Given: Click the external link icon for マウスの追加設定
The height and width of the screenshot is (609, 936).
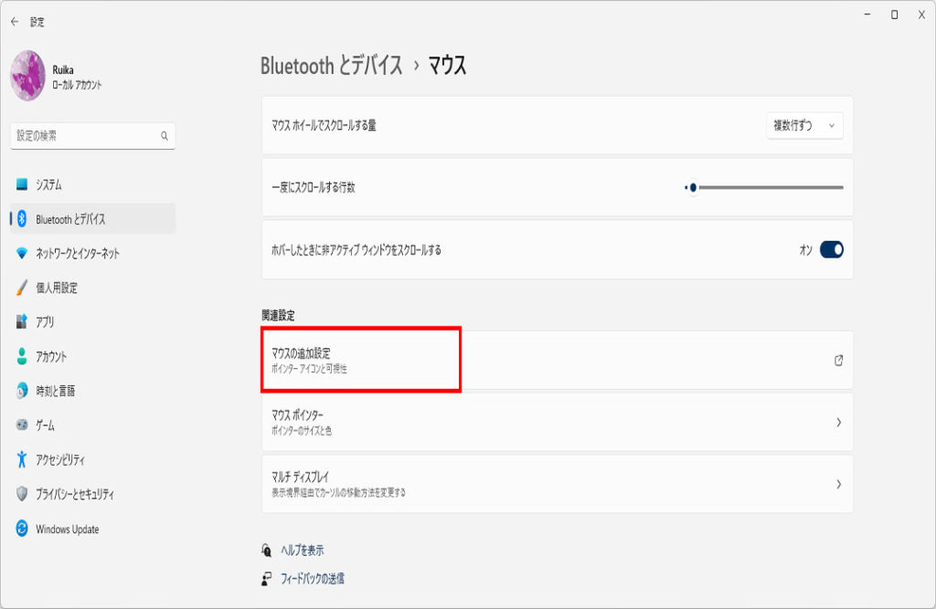Looking at the screenshot, I should pyautogui.click(x=838, y=361).
